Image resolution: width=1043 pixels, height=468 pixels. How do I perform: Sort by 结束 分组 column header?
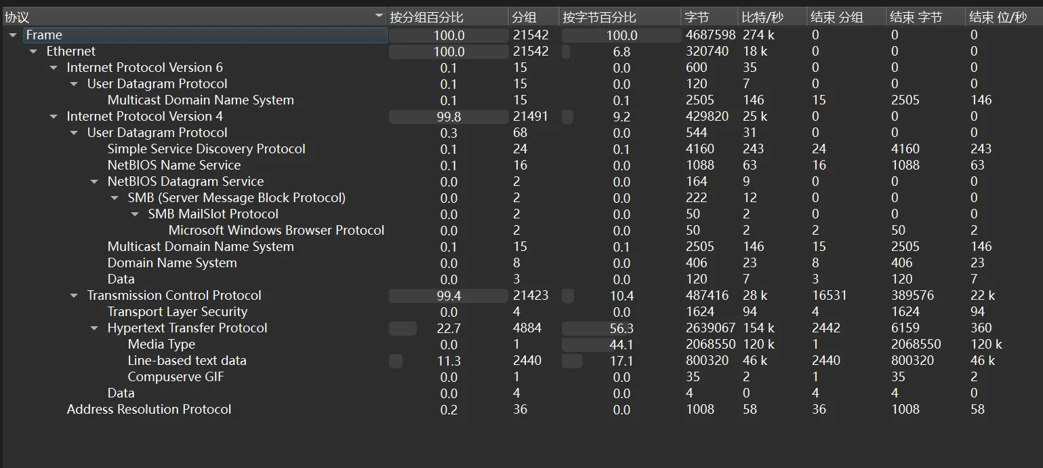click(x=837, y=18)
